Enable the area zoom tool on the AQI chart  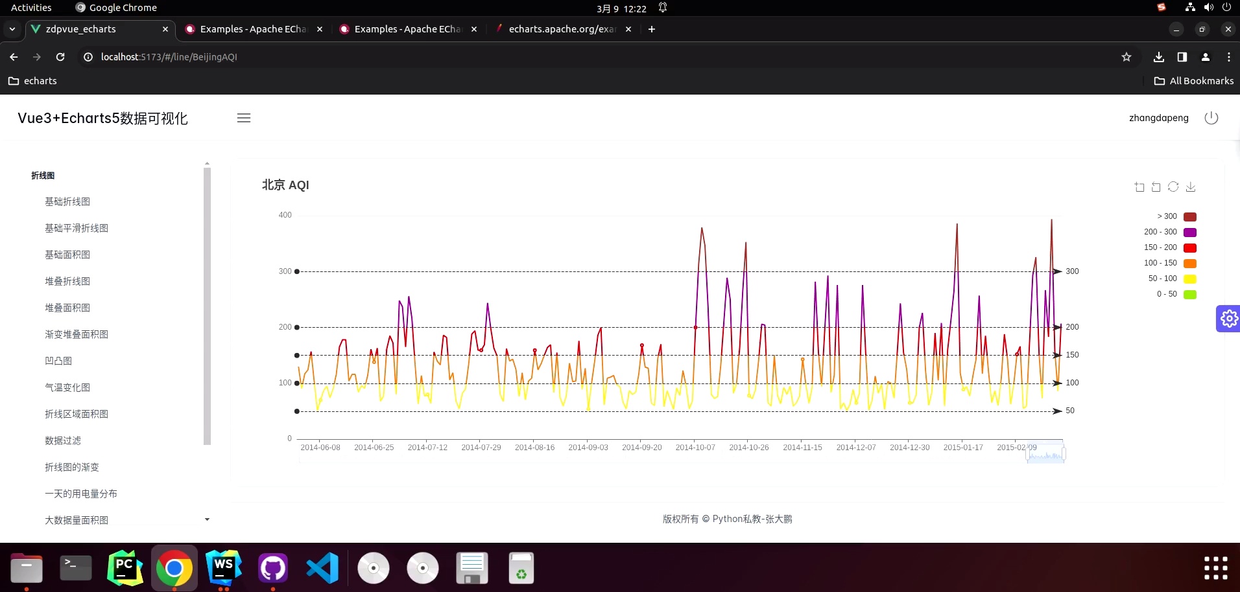point(1138,187)
